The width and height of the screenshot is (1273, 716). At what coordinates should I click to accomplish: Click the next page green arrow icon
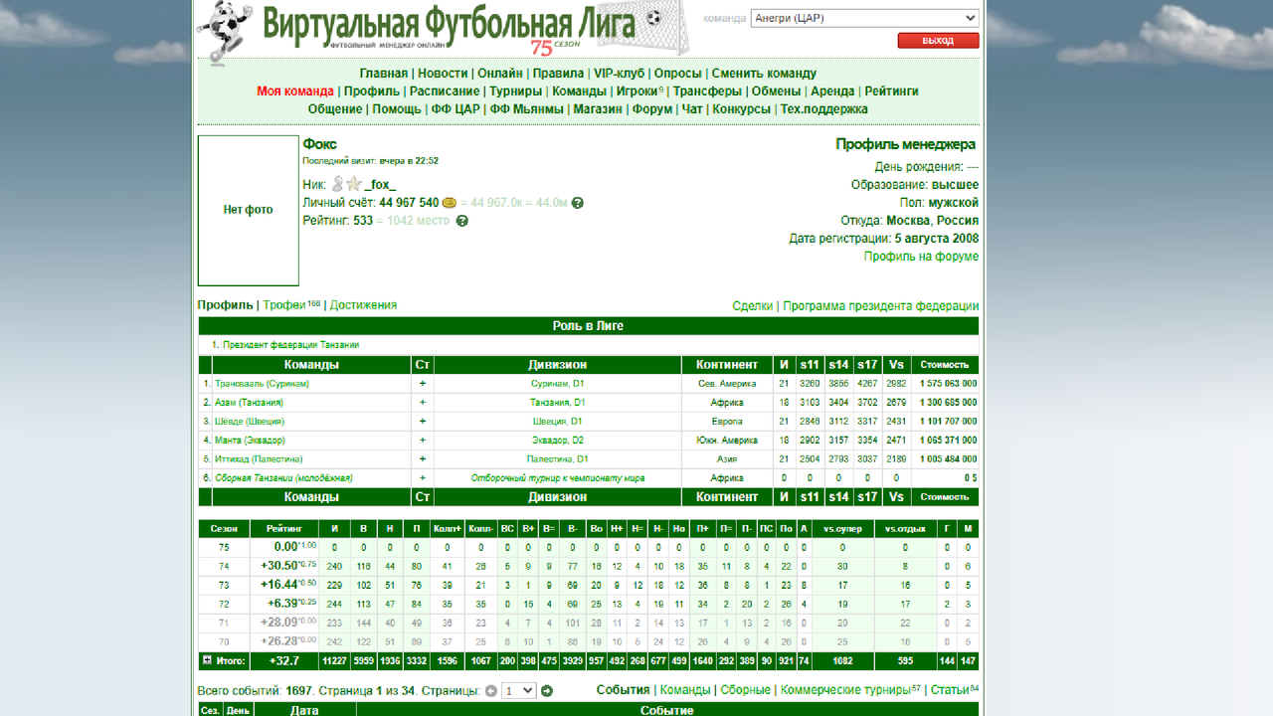547,691
